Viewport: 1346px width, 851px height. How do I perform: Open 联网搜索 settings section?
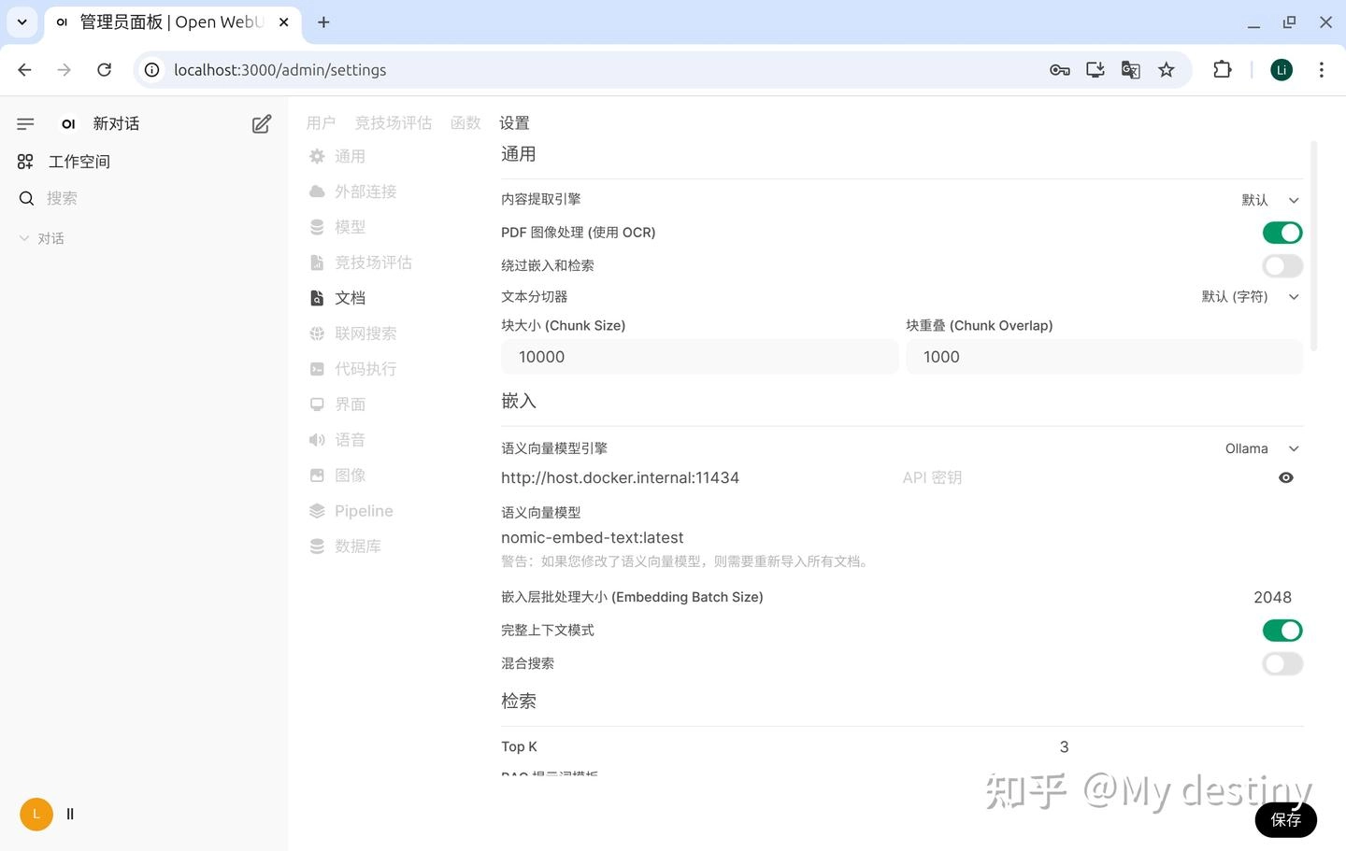coord(365,333)
